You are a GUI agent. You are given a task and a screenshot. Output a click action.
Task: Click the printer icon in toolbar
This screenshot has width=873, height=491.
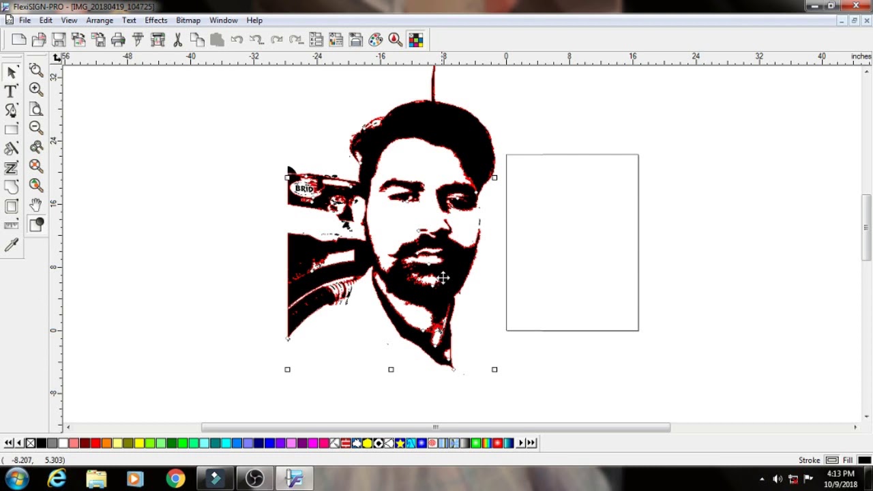click(x=118, y=40)
